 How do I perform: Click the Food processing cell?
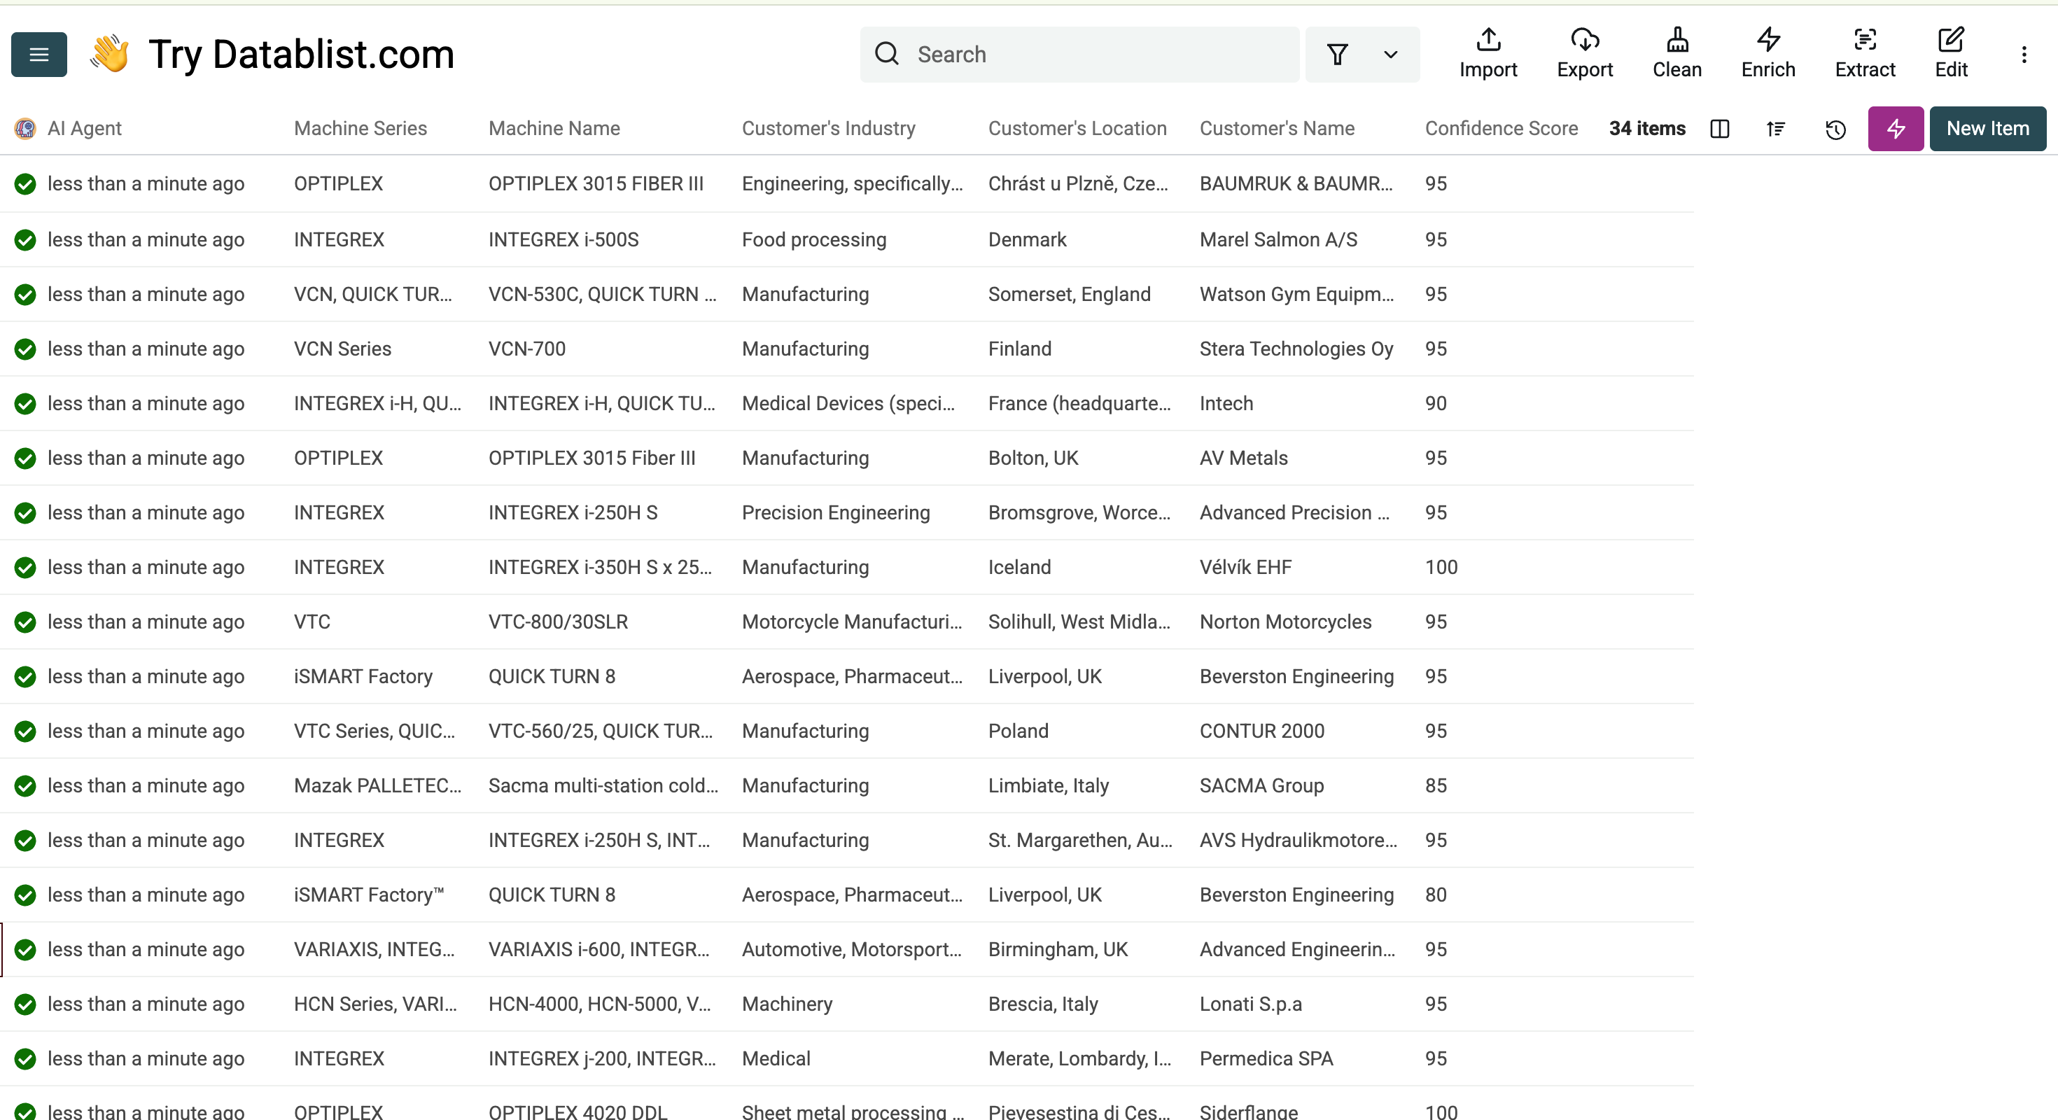(x=813, y=239)
